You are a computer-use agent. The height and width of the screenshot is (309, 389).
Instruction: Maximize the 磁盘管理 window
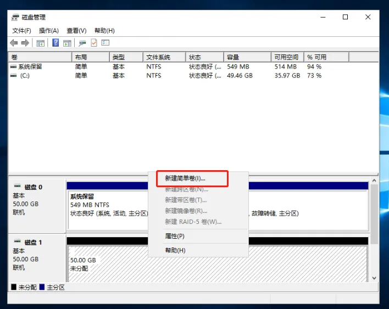346,17
